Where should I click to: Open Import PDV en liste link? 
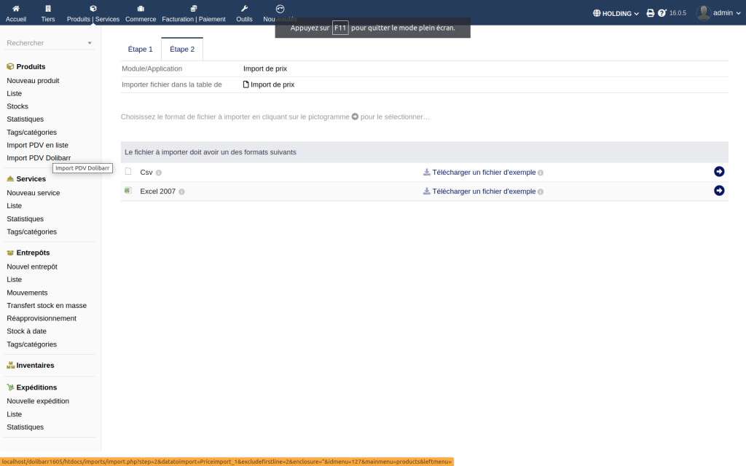[37, 145]
